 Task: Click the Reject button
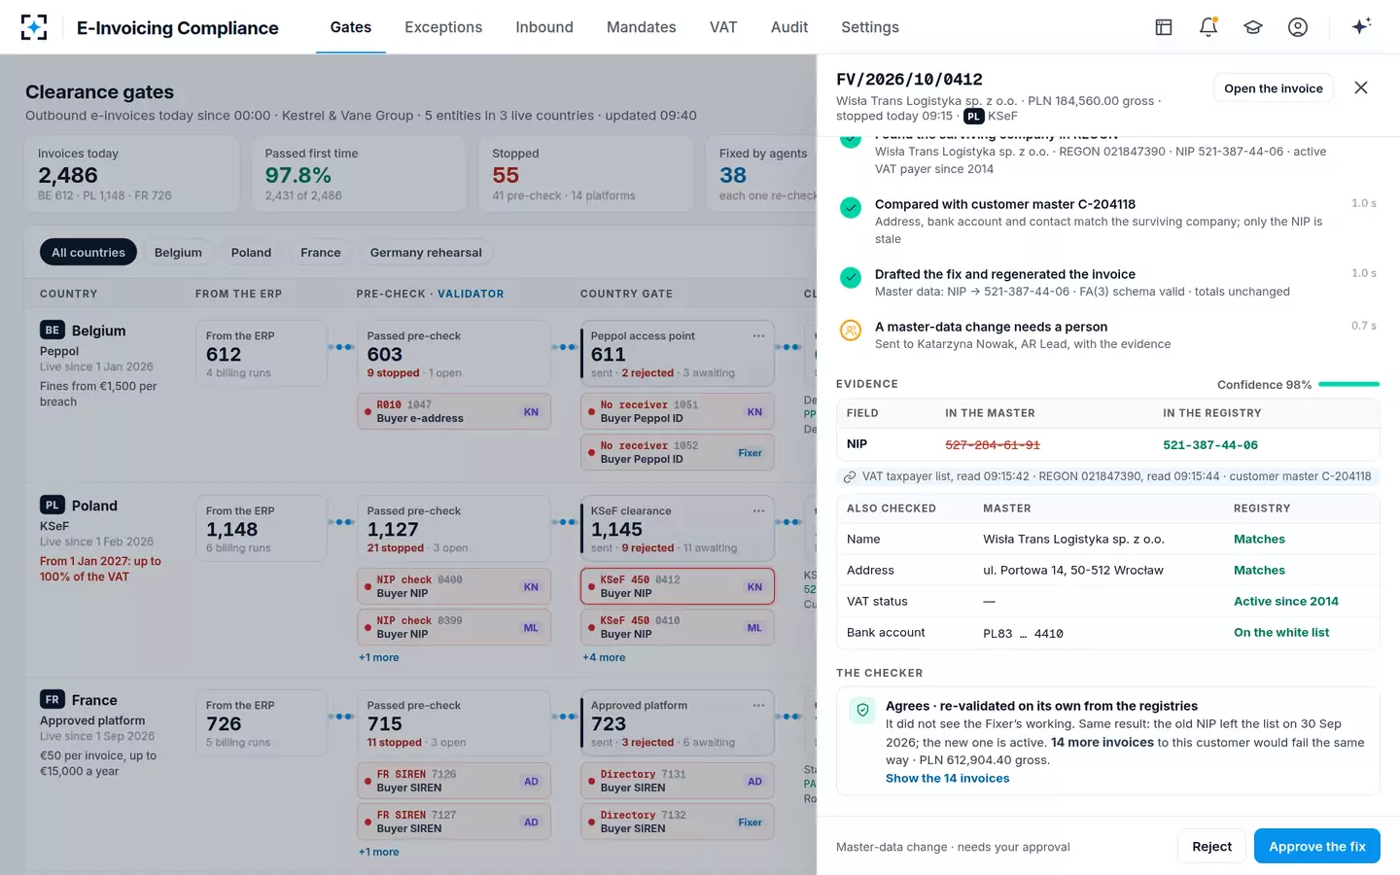pos(1212,846)
